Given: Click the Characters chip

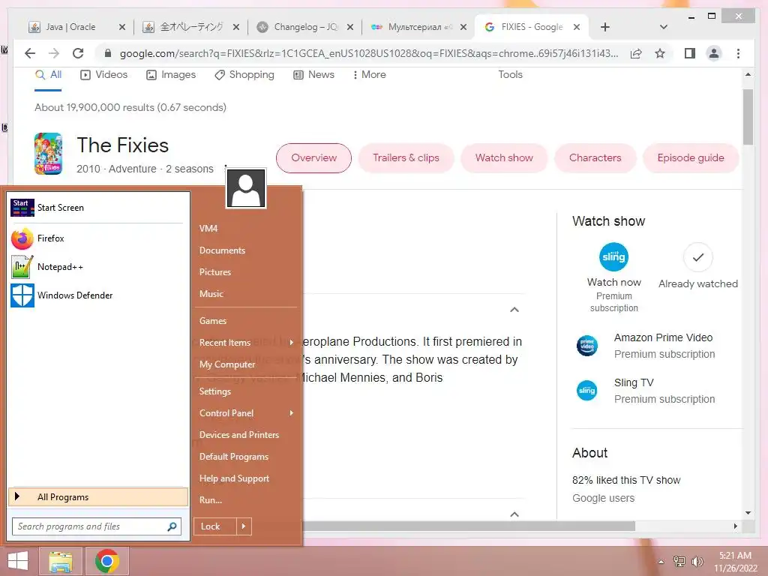Looking at the screenshot, I should [595, 157].
